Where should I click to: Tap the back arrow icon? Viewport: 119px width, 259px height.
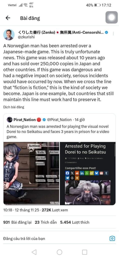tap(8, 18)
